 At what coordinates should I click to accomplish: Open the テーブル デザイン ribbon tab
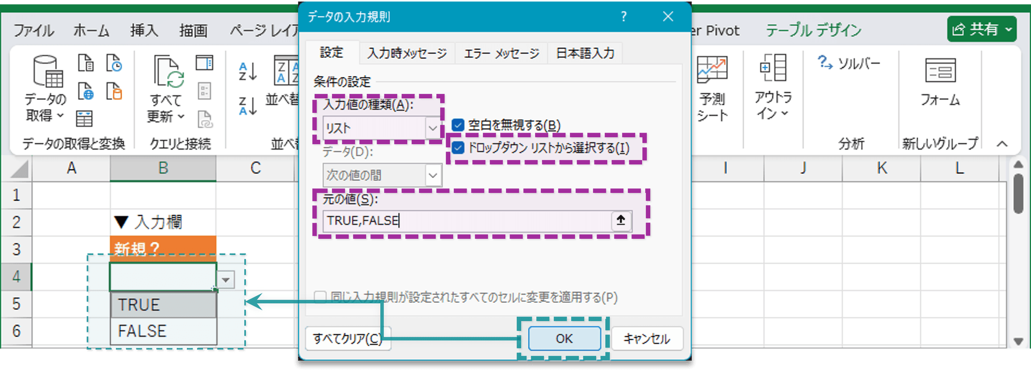[814, 30]
